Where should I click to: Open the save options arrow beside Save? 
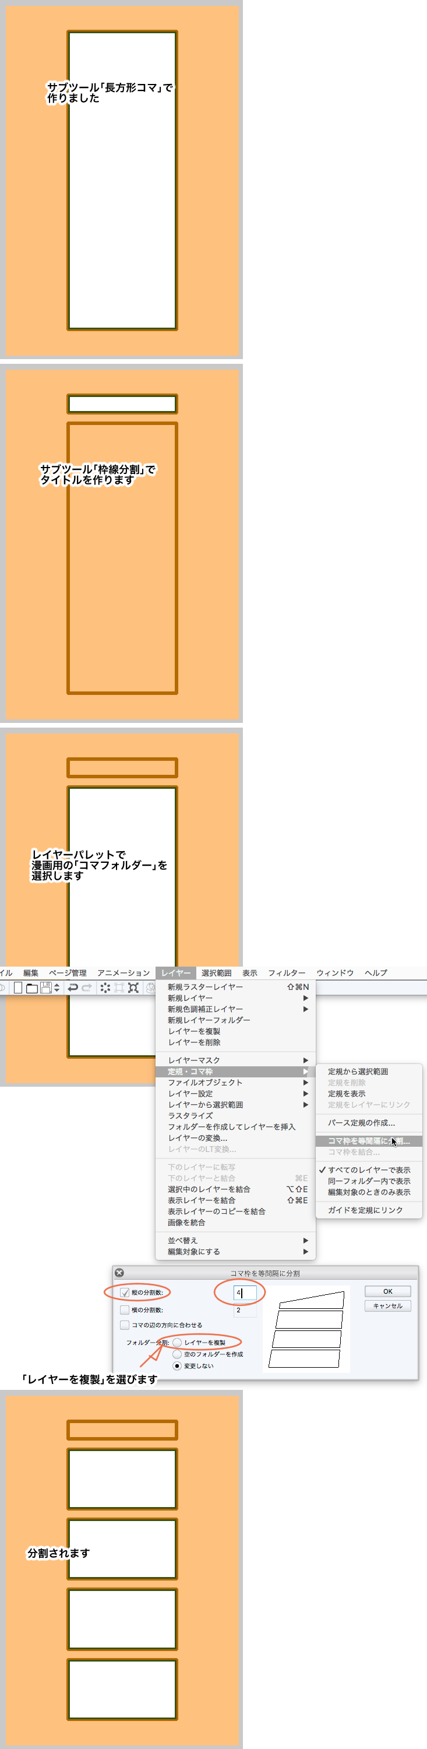click(57, 988)
